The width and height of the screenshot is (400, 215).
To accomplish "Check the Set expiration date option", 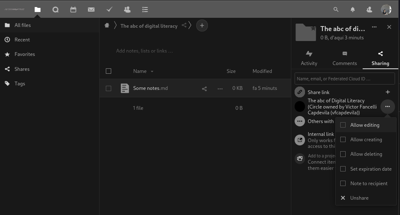I will tap(343, 169).
